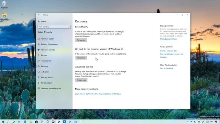
Task: Click Give us feedback link
Action: (x=166, y=68)
